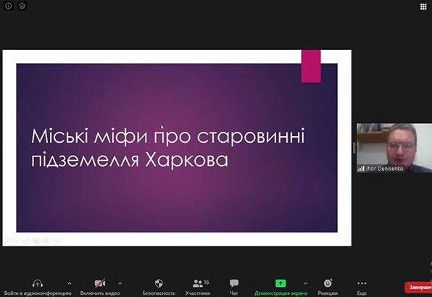Open the Безопасность security shield

click(x=159, y=288)
